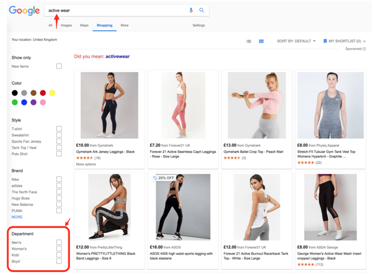Select the yellow color swatch

pyautogui.click(x=52, y=93)
